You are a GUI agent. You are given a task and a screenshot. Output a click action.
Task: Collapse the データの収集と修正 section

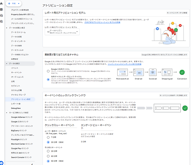coord(7,28)
